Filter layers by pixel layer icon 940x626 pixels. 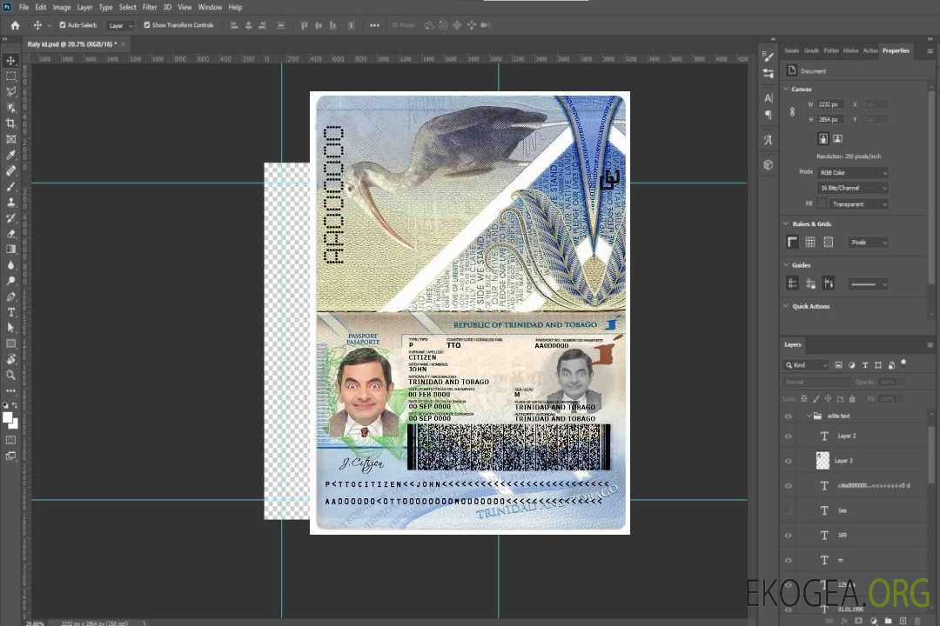click(838, 365)
